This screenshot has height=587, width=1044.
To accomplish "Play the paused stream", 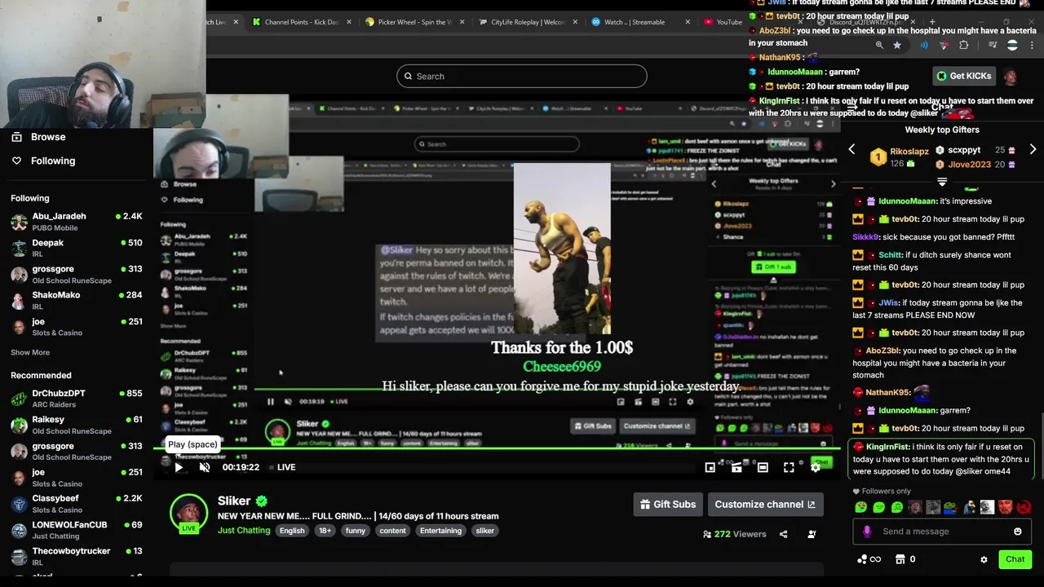I will pyautogui.click(x=179, y=467).
